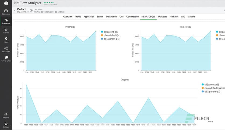
Task: Switch to the Source tab
Action: click(100, 17)
